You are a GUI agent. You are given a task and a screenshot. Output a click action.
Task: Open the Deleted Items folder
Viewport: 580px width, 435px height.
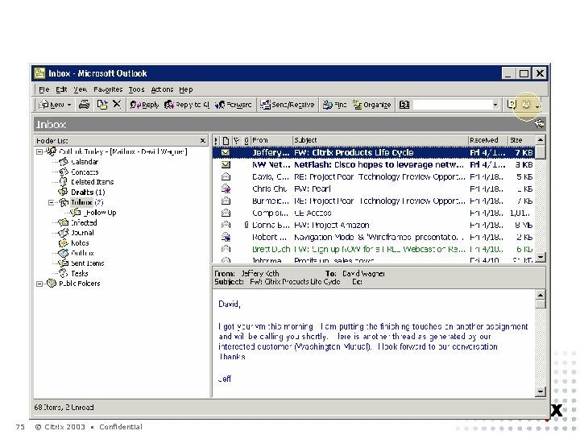[92, 182]
